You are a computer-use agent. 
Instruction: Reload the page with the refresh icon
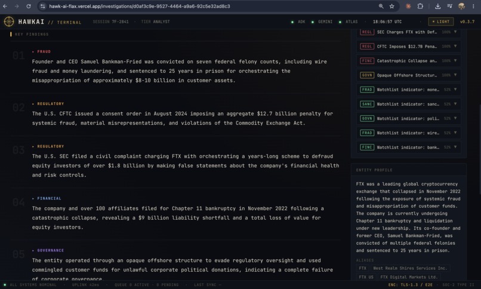coord(29,6)
